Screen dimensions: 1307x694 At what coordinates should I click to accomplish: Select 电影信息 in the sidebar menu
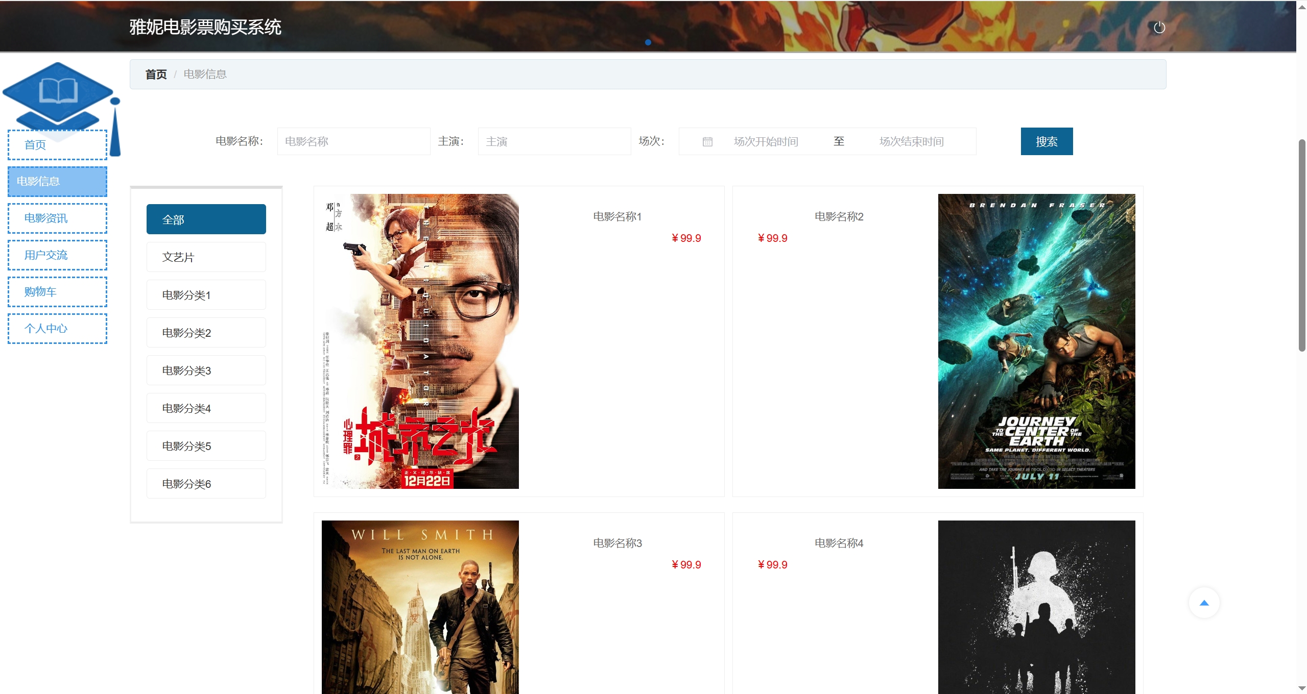[57, 182]
